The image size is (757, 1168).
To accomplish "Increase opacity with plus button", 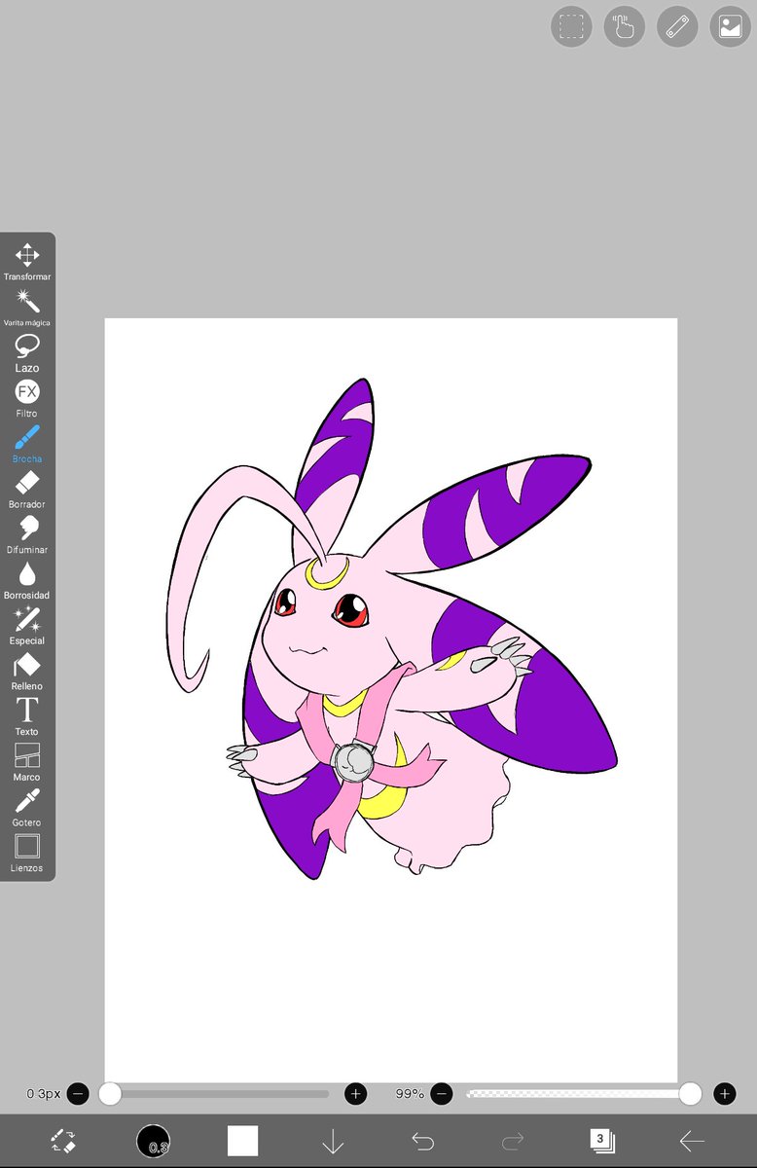I will click(x=725, y=1094).
